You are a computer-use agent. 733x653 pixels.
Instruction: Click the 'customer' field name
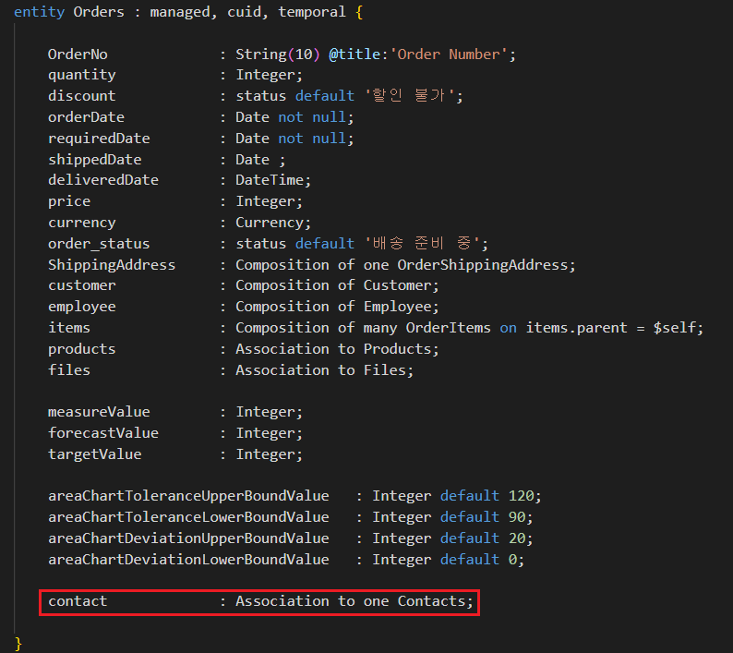pyautogui.click(x=82, y=285)
